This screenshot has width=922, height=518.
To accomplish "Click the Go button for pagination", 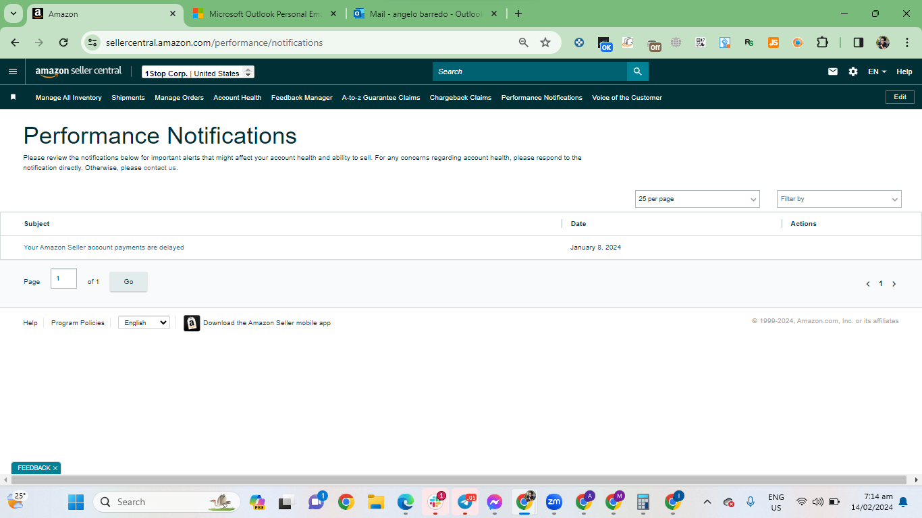I will point(128,282).
